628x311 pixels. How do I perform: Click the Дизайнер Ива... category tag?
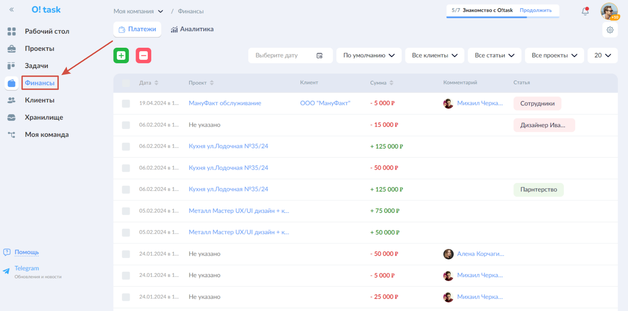coord(544,125)
